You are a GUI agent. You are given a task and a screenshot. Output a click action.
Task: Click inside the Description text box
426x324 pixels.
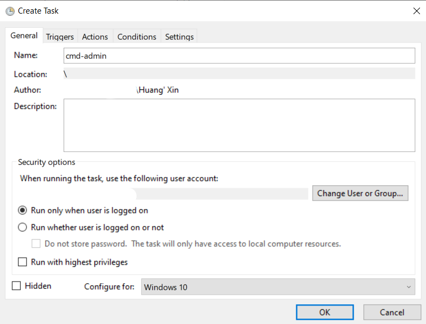click(239, 125)
